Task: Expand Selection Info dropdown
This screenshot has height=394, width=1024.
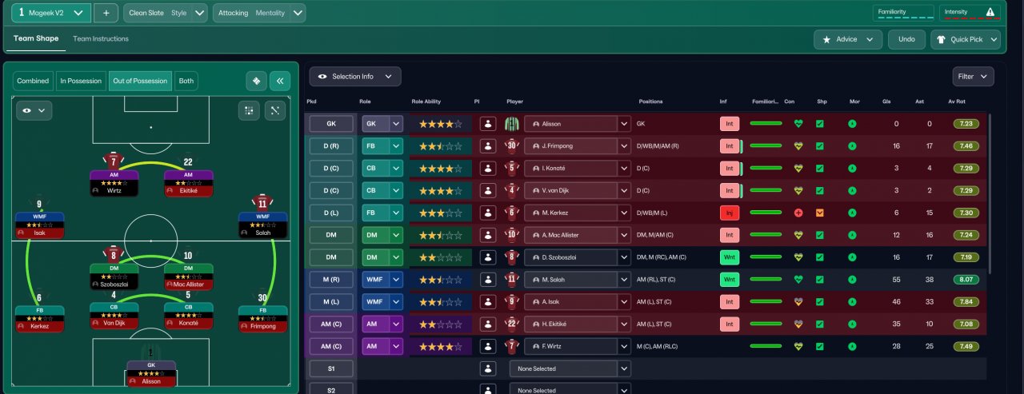Action: point(355,77)
